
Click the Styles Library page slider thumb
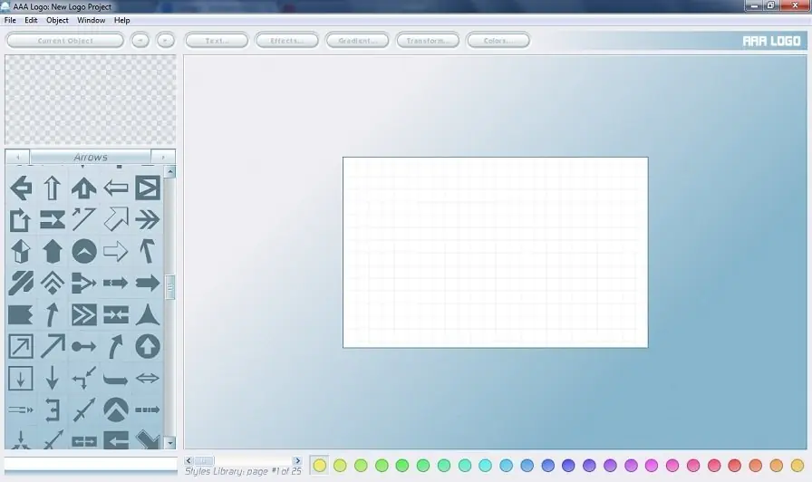(204, 460)
